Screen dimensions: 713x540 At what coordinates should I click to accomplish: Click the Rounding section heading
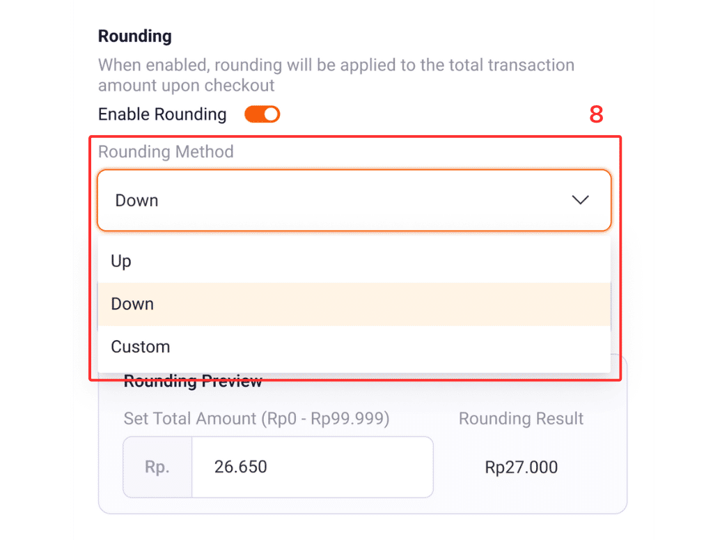click(x=134, y=36)
